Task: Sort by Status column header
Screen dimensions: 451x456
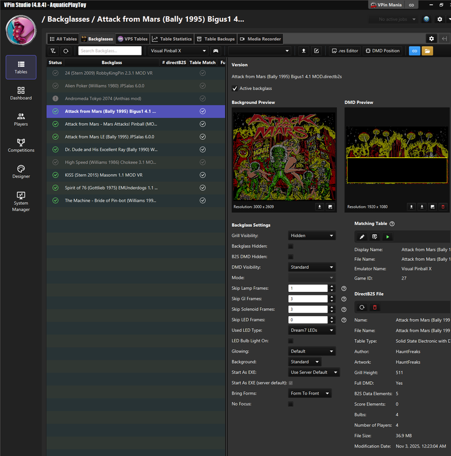Action: click(55, 63)
